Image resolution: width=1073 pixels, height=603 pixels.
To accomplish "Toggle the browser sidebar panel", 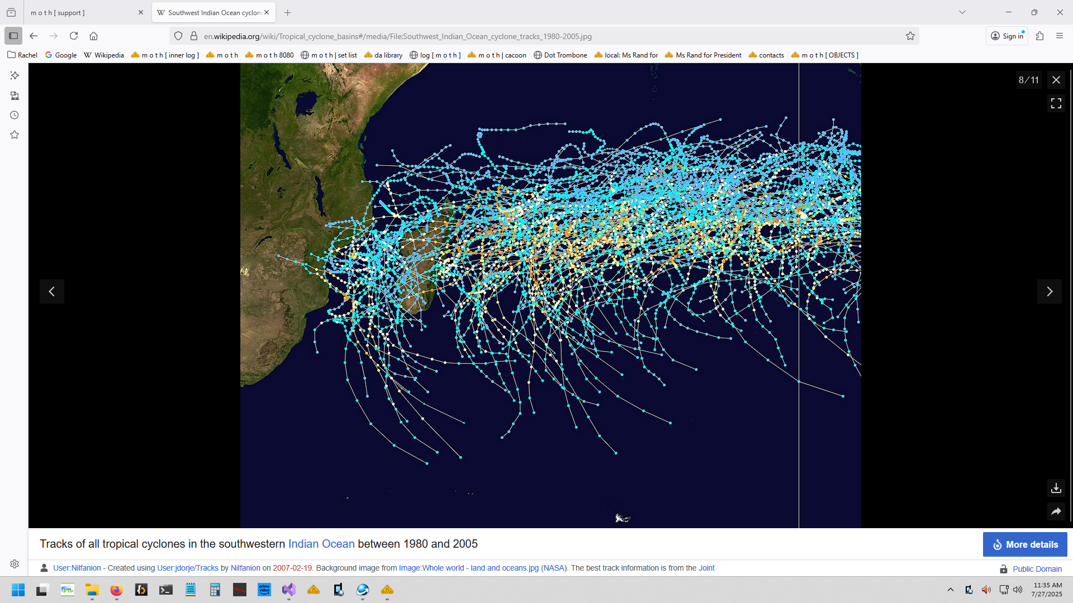I will pos(13,36).
